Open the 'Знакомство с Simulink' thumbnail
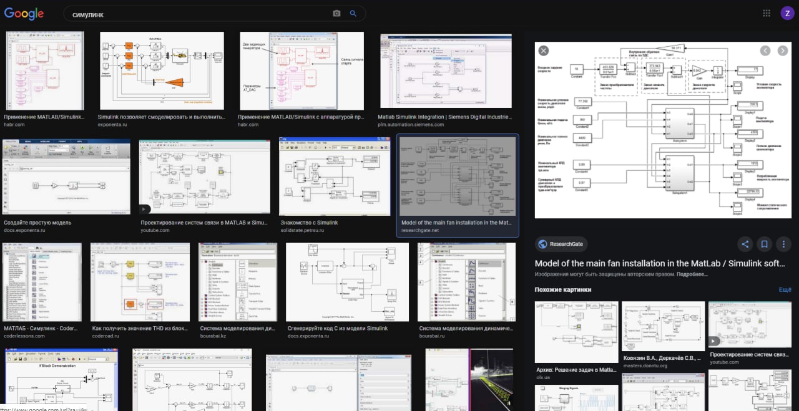 click(x=336, y=176)
